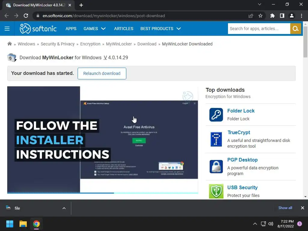This screenshot has width=308, height=231.
Task: Close the downloads bar
Action: point(303,208)
